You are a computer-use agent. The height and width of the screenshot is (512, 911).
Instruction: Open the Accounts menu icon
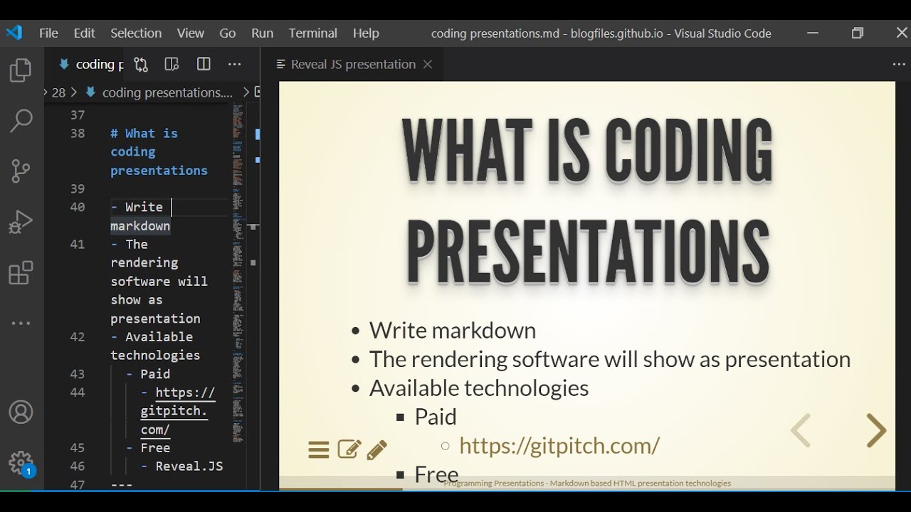[21, 412]
